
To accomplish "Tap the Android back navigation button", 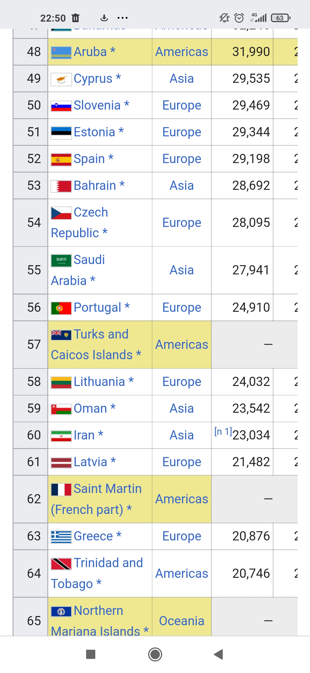I will pyautogui.click(x=219, y=654).
